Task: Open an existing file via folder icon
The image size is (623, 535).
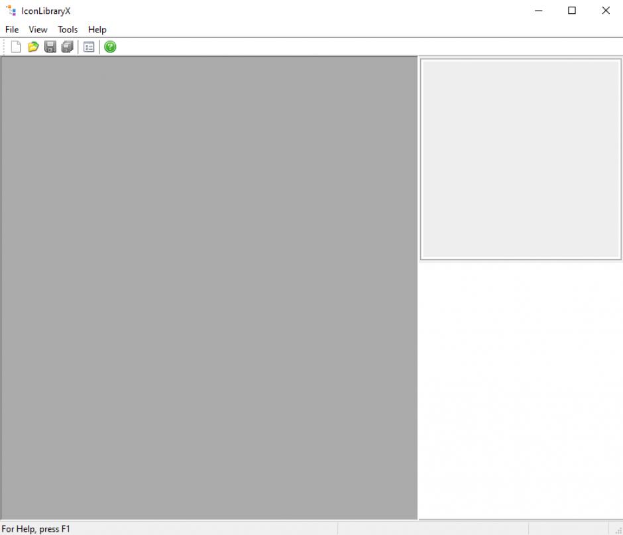Action: tap(33, 47)
